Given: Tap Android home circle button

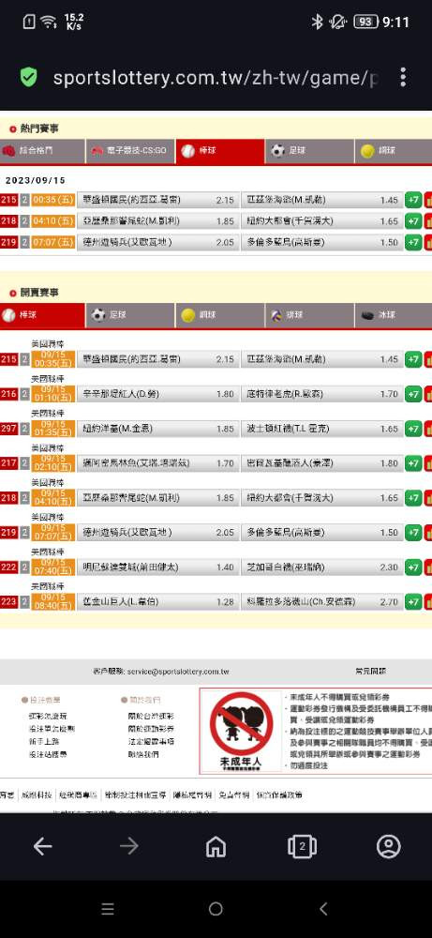Looking at the screenshot, I should point(216,909).
